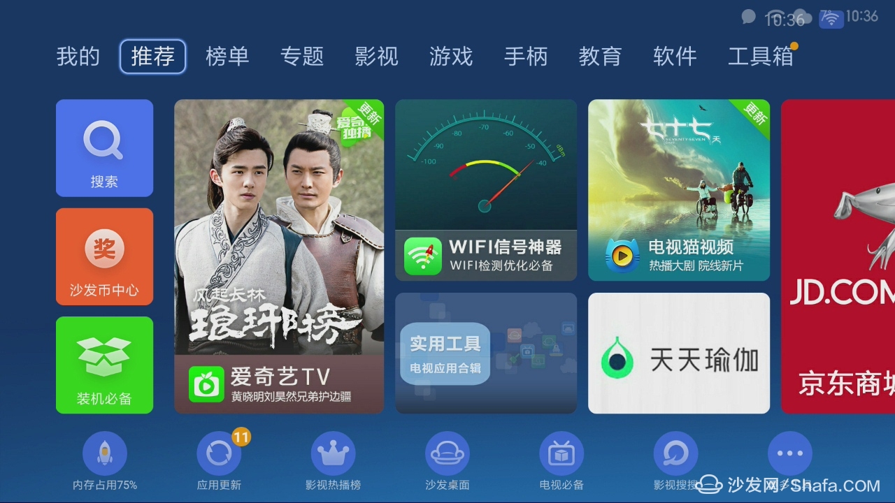Open the 天天瑜伽 app card
This screenshot has height=503, width=895.
679,353
